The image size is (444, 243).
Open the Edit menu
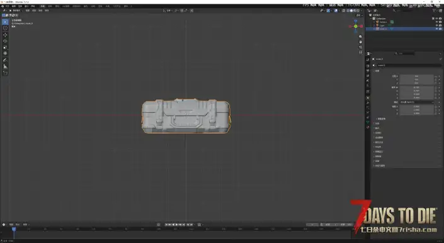13,6
